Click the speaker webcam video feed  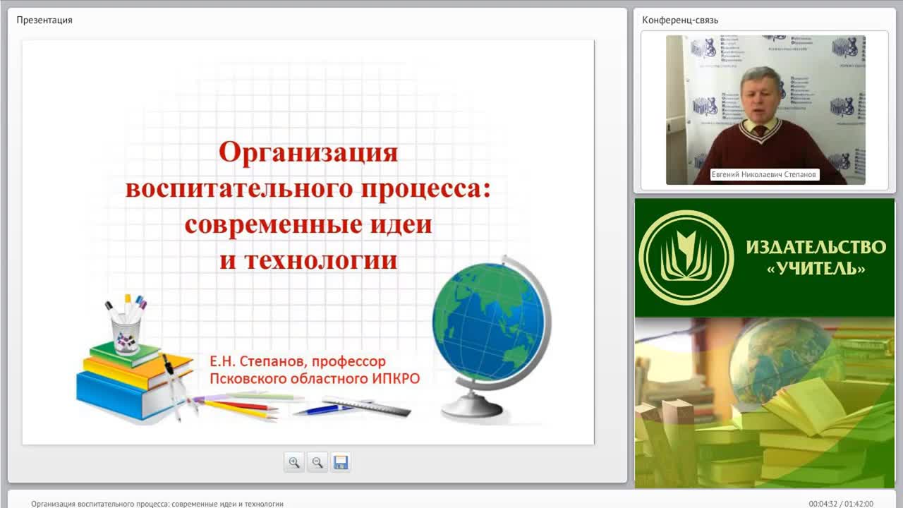[x=765, y=110]
